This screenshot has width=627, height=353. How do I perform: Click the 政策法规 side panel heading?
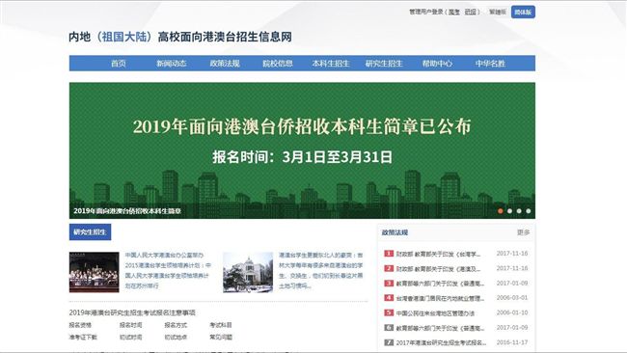click(x=395, y=232)
